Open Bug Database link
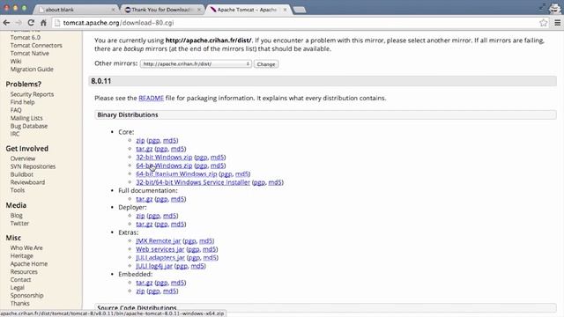 29,126
